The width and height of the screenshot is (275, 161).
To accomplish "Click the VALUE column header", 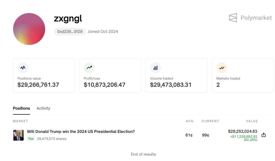I will [x=252, y=121].
